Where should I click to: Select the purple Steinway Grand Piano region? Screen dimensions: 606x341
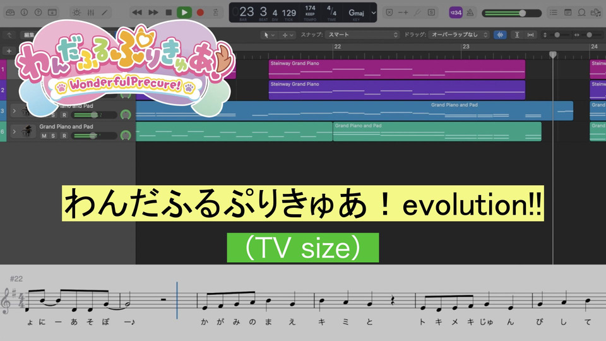[x=397, y=90]
